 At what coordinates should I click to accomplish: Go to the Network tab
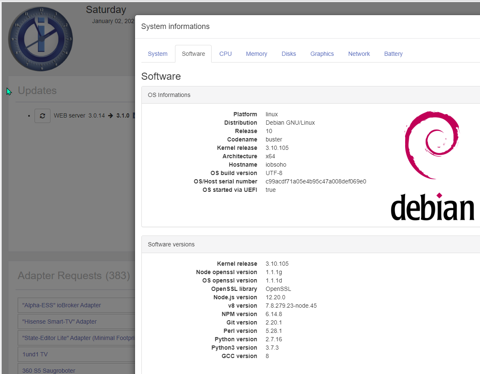click(359, 54)
